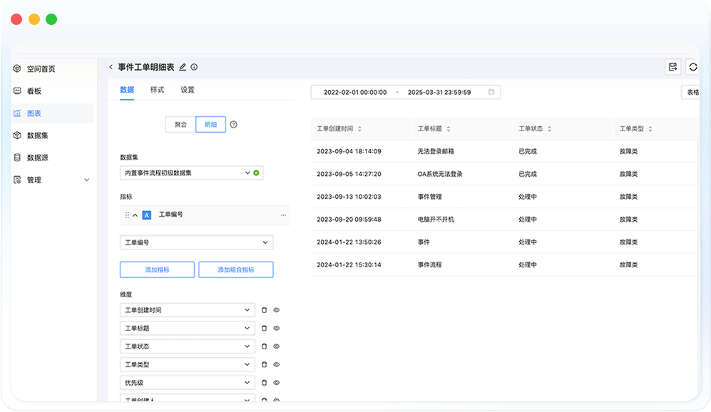Click the more options ellipsis on 工单编号 indicator
Image resolution: width=711 pixels, height=412 pixels.
283,215
